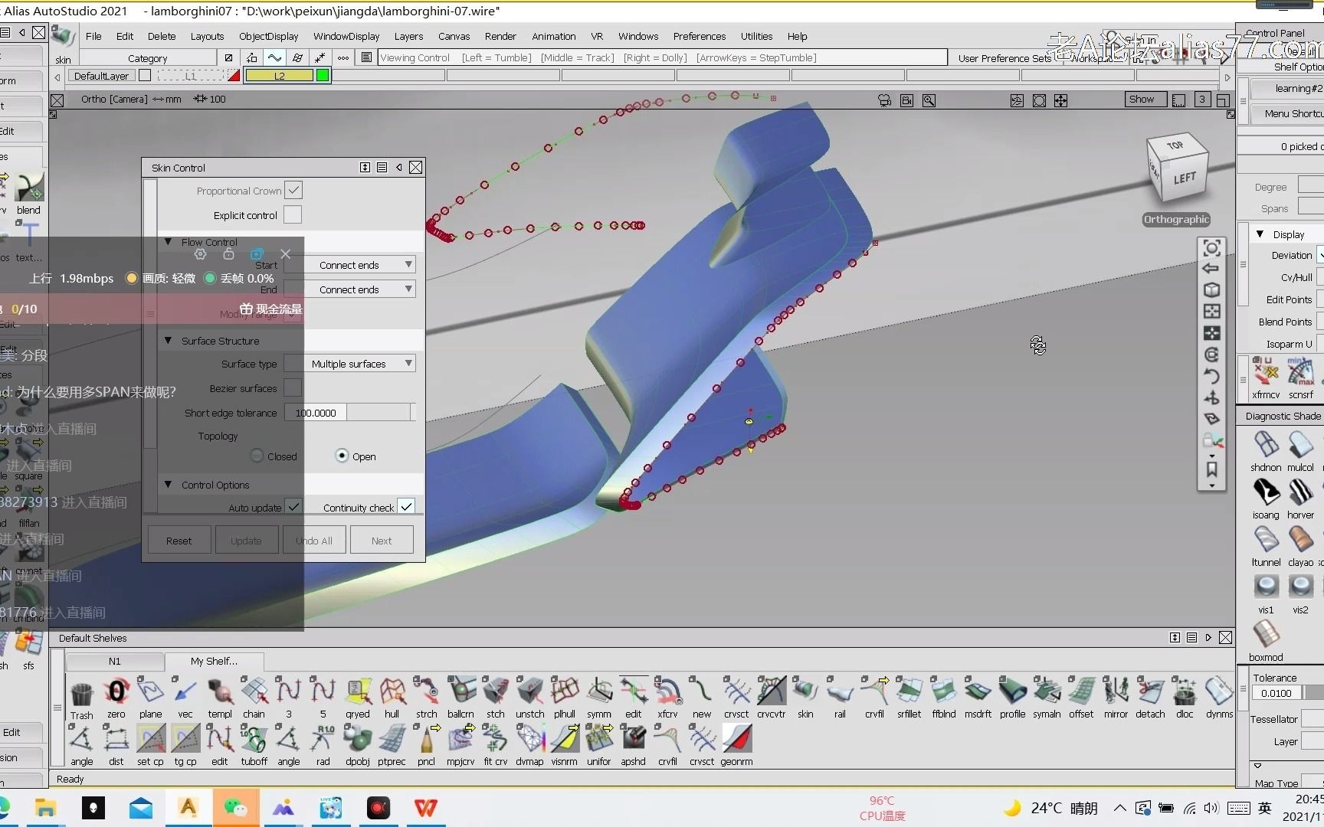Toggle DefaultLayer visibility box
The height and width of the screenshot is (827, 1324).
click(x=145, y=75)
